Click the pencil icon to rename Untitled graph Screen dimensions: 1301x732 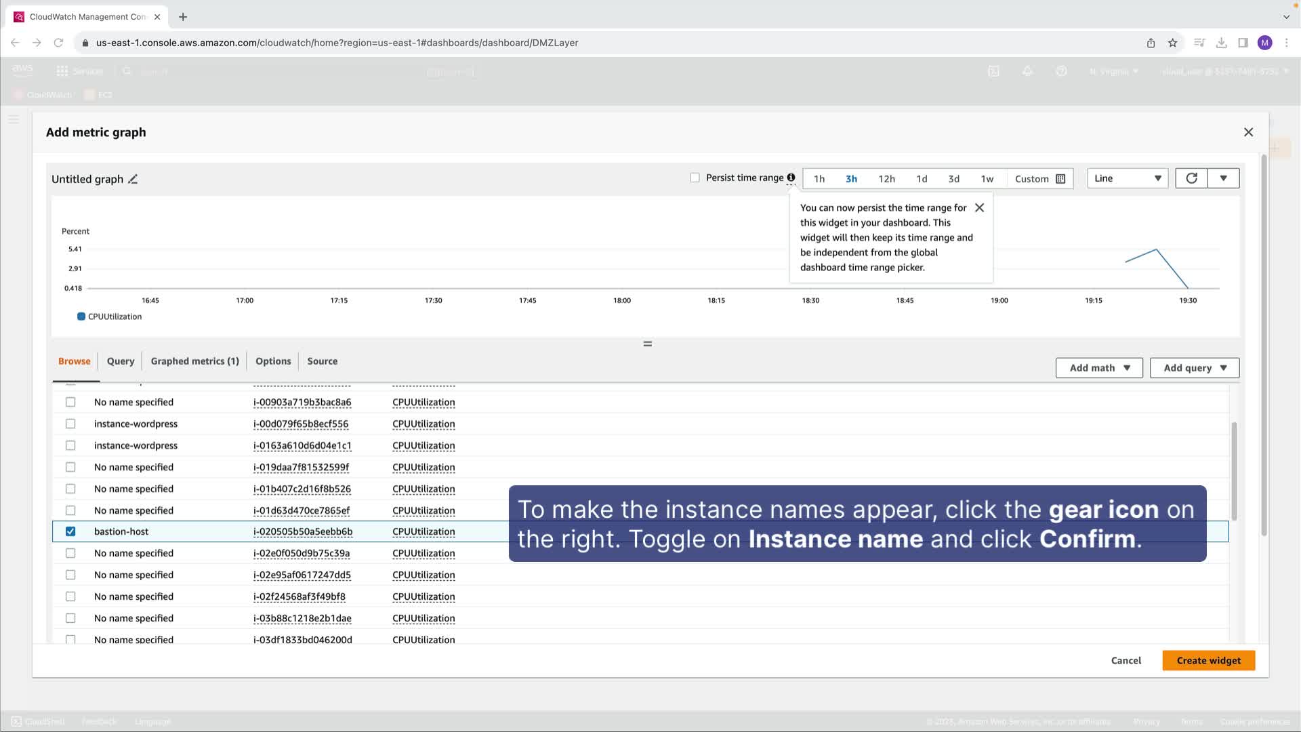click(133, 179)
